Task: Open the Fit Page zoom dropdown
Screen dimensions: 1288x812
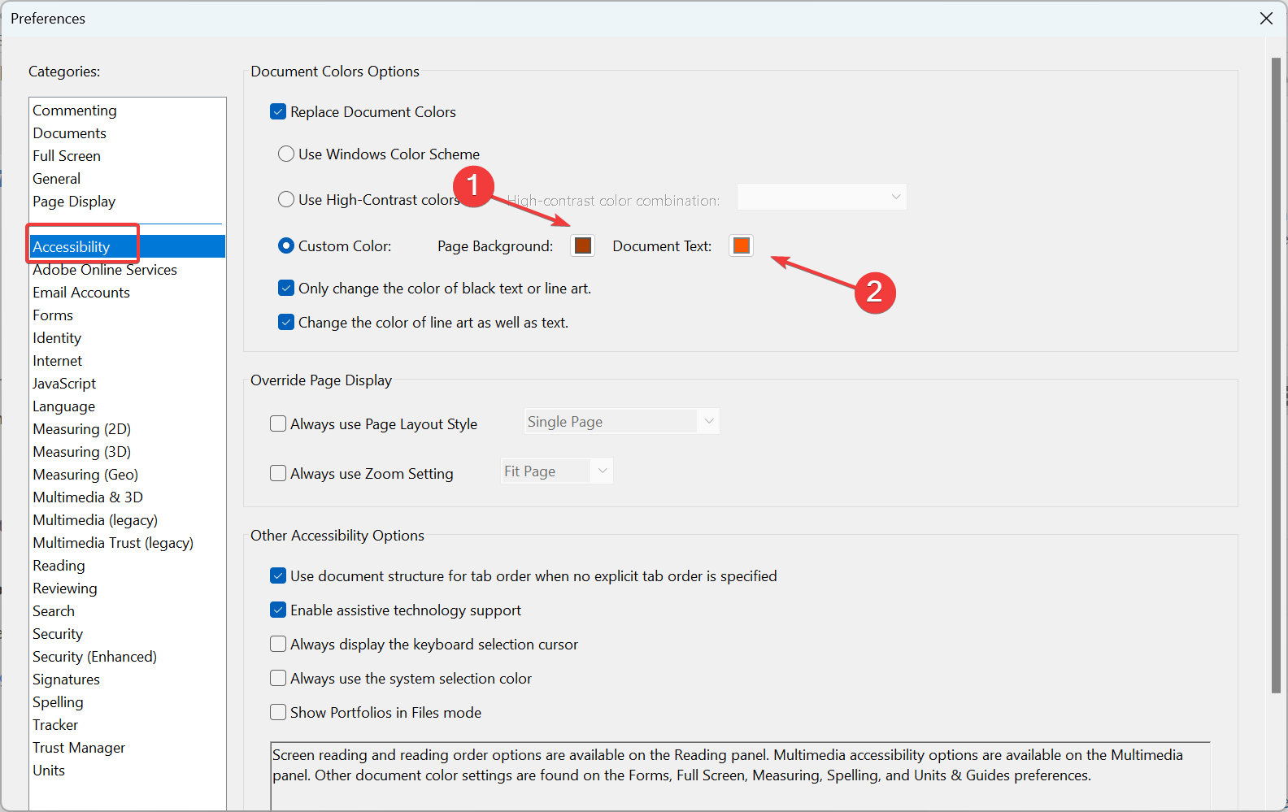Action: [556, 471]
